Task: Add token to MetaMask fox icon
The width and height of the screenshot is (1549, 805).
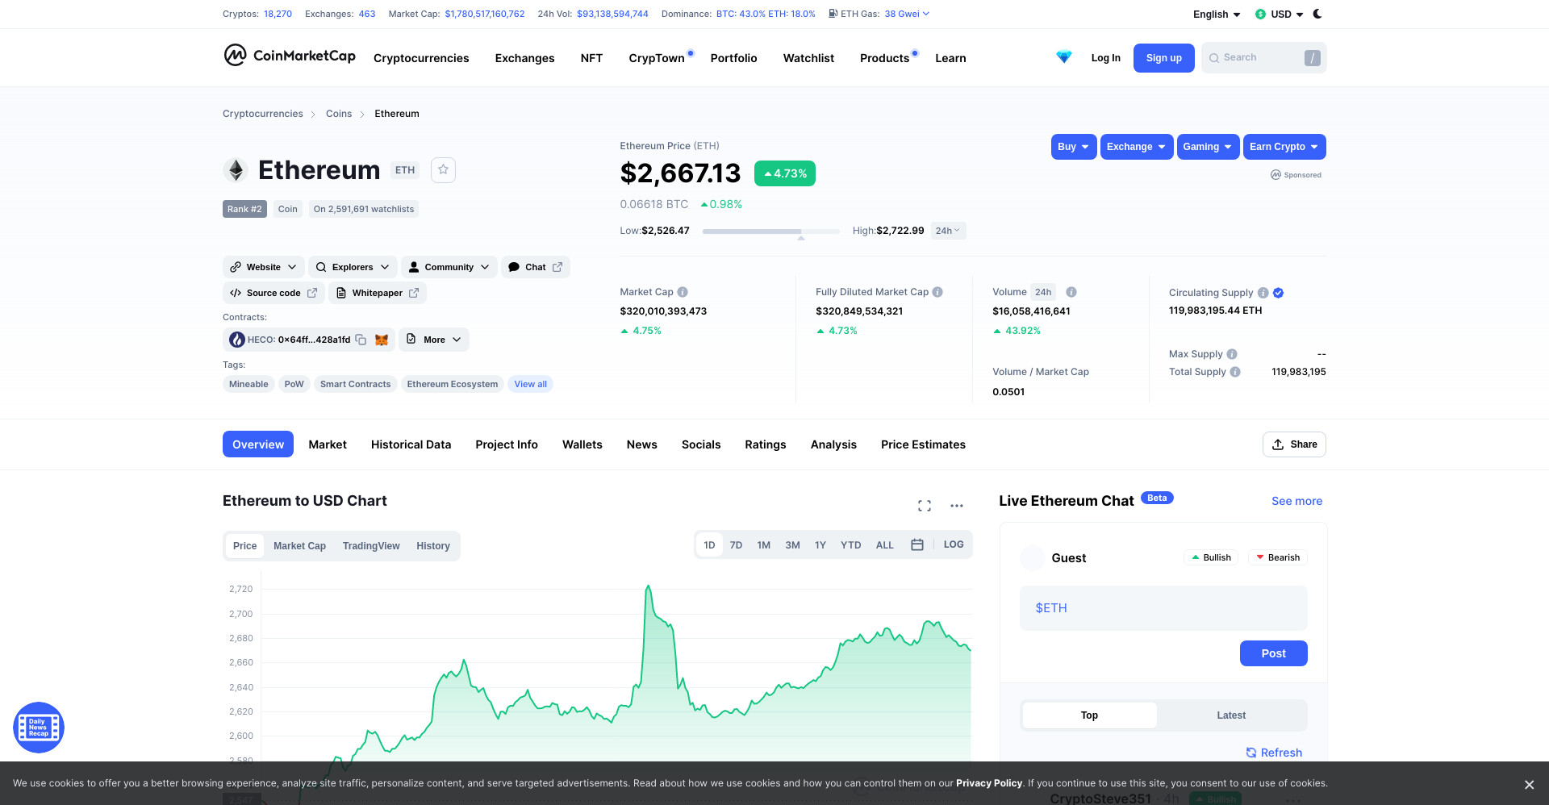Action: (x=382, y=340)
